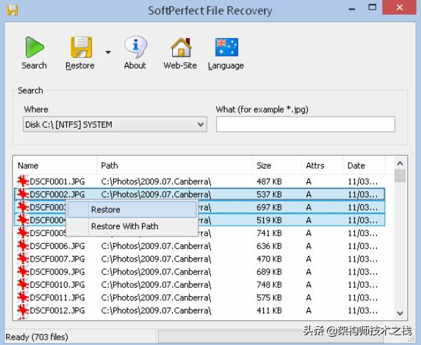Viewport: 421px width, 345px height.
Task: Click the red icon beside DSCF0009.JPG
Action: pyautogui.click(x=23, y=272)
